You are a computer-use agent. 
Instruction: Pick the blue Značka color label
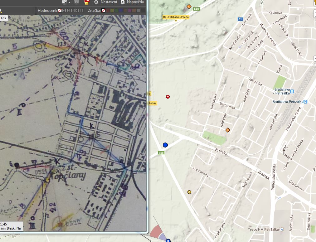(121, 11)
